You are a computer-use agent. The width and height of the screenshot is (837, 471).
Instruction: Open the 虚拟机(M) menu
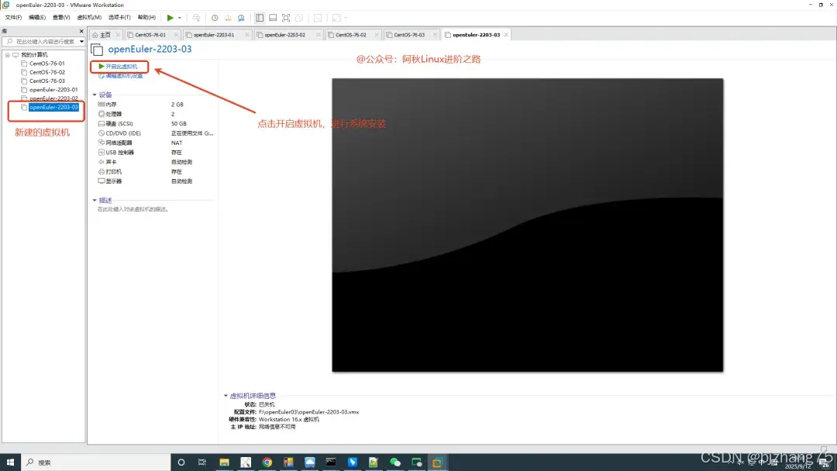click(x=89, y=18)
